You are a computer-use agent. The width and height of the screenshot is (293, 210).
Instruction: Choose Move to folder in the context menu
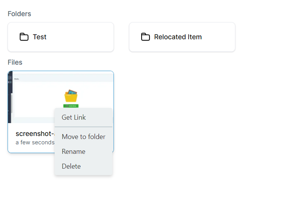tap(83, 137)
